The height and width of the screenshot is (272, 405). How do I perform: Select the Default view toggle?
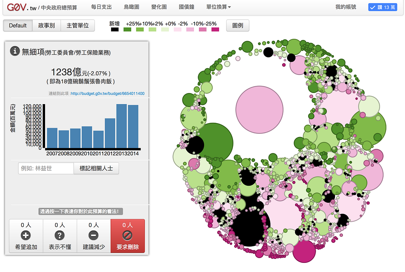[x=18, y=26]
